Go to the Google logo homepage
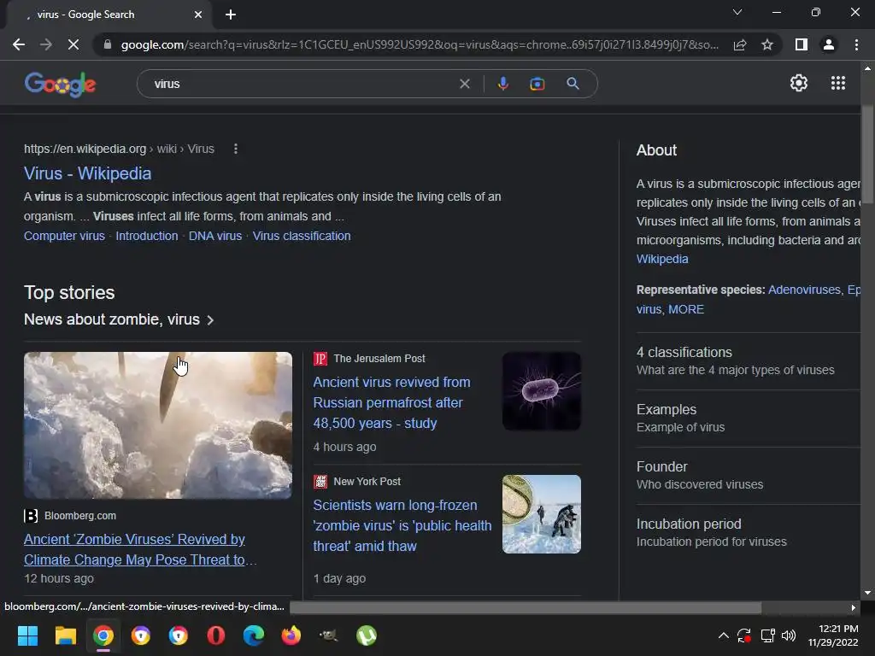This screenshot has height=656, width=875. (x=61, y=85)
